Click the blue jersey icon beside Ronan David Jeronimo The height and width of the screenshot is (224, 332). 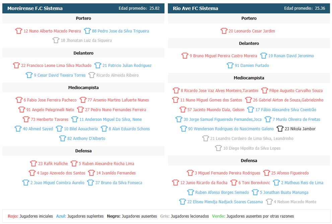pyautogui.click(x=264, y=56)
